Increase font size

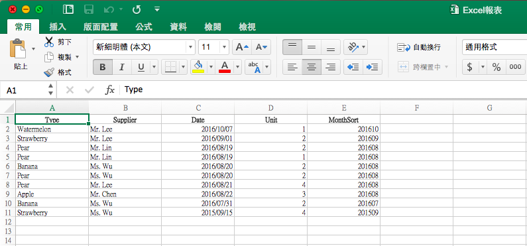pos(242,47)
